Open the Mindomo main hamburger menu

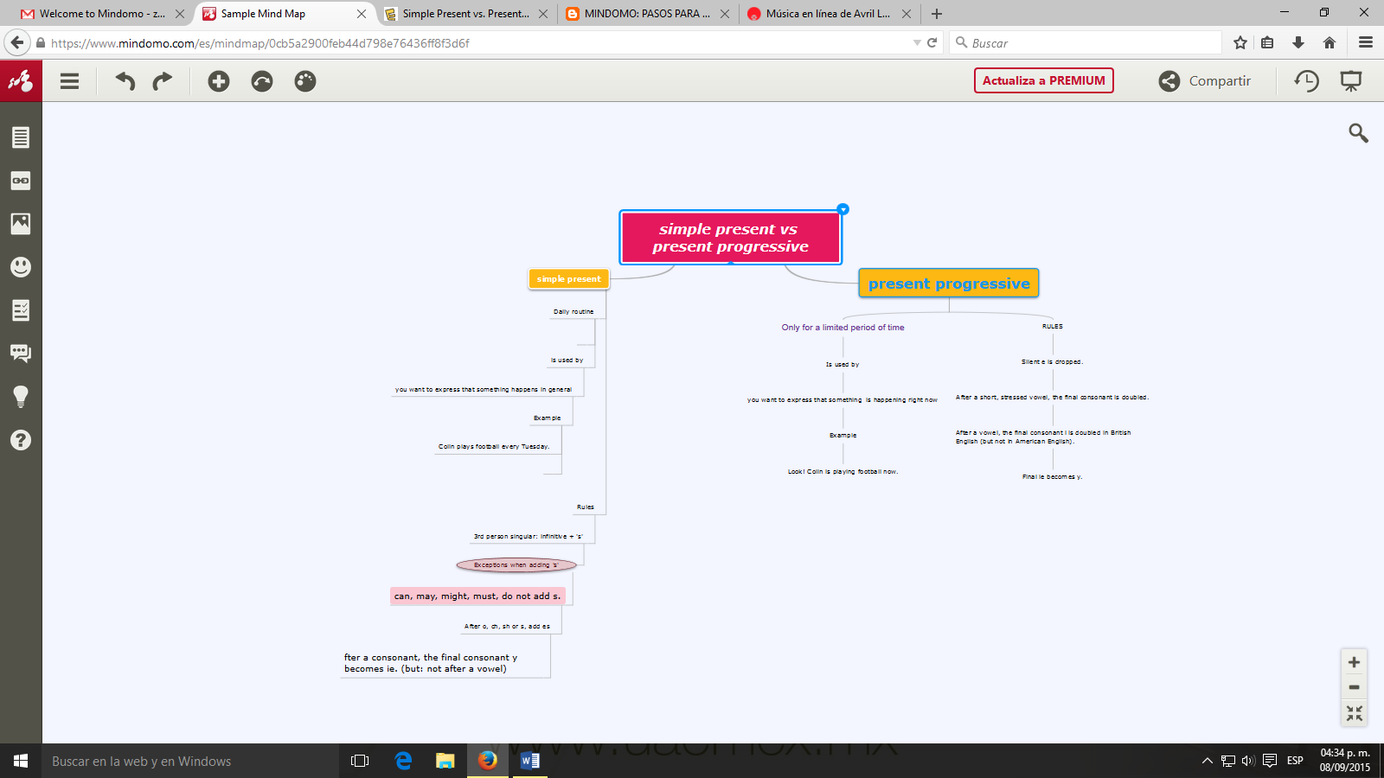tap(69, 80)
